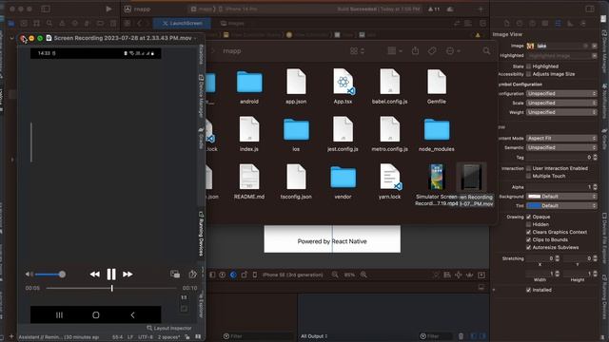Open the symbol Configuration dropdown
Viewport: 609px width, 342px height.
click(x=561, y=93)
